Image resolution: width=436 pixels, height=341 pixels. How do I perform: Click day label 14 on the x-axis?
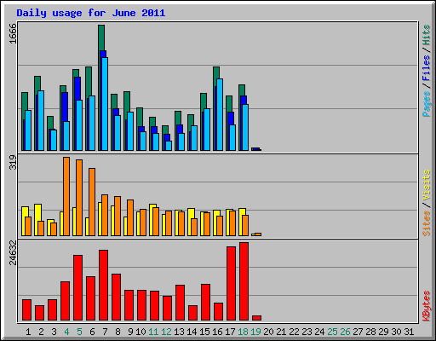[192, 332]
